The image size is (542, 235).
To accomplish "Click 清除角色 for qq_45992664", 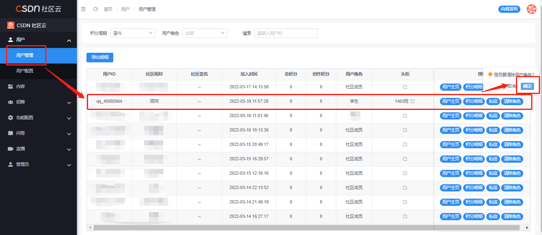I will [x=512, y=101].
